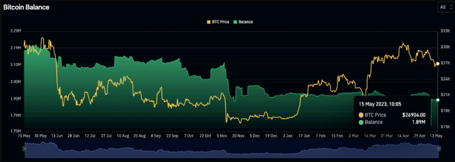This screenshot has height=162, width=455.
Task: Click the 5 Nov x-axis label
Action: 223,136
